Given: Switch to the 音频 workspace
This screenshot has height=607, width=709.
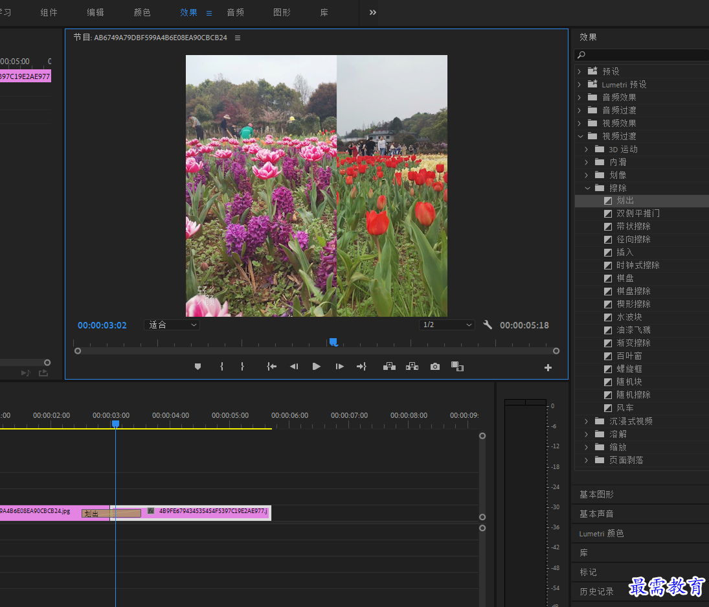Looking at the screenshot, I should [x=236, y=13].
